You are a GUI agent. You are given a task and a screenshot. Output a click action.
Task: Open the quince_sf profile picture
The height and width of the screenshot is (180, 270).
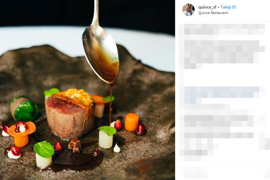(x=188, y=10)
